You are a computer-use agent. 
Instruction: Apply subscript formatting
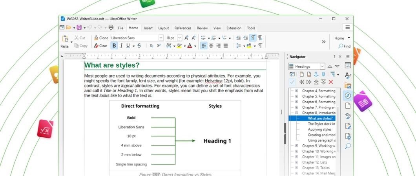(151, 46)
